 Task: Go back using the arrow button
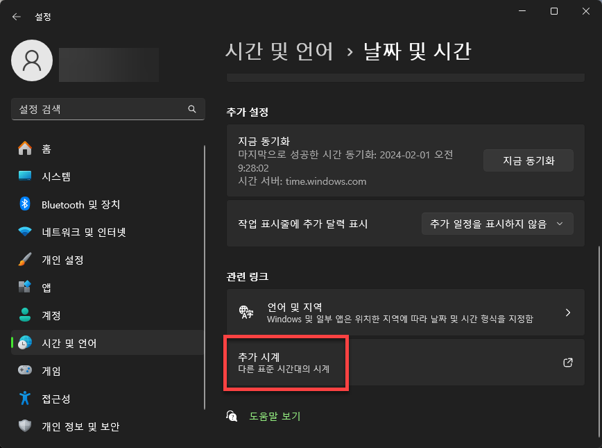click(16, 16)
